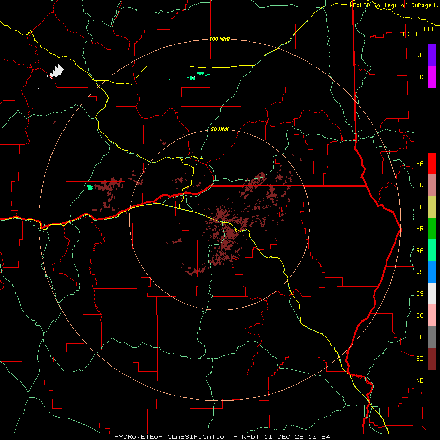Click the 10:54 timestamp
Image resolution: width=440 pixels, height=440 pixels.
pyautogui.click(x=319, y=437)
